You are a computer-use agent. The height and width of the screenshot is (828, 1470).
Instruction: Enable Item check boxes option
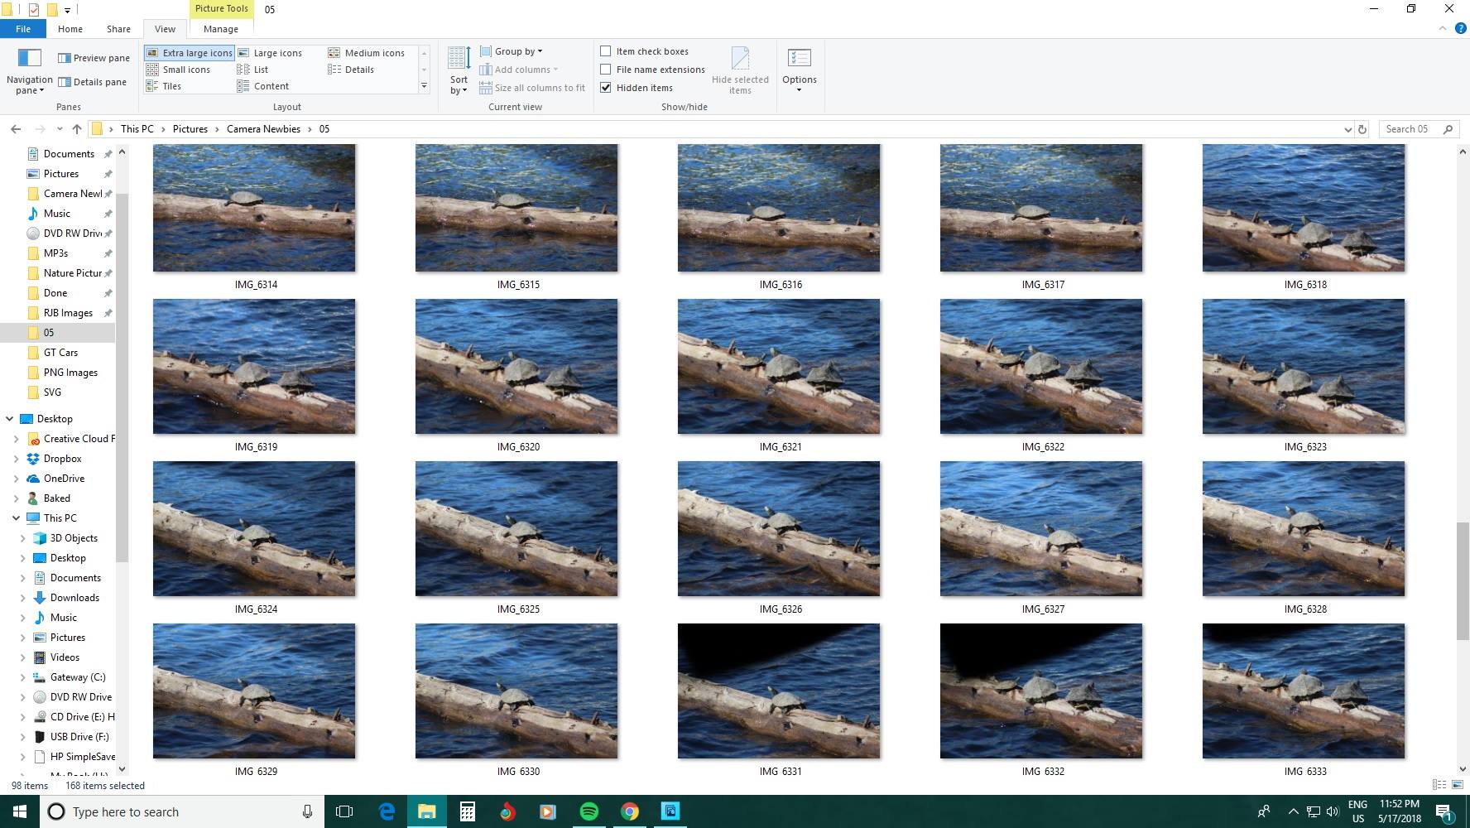pyautogui.click(x=606, y=51)
